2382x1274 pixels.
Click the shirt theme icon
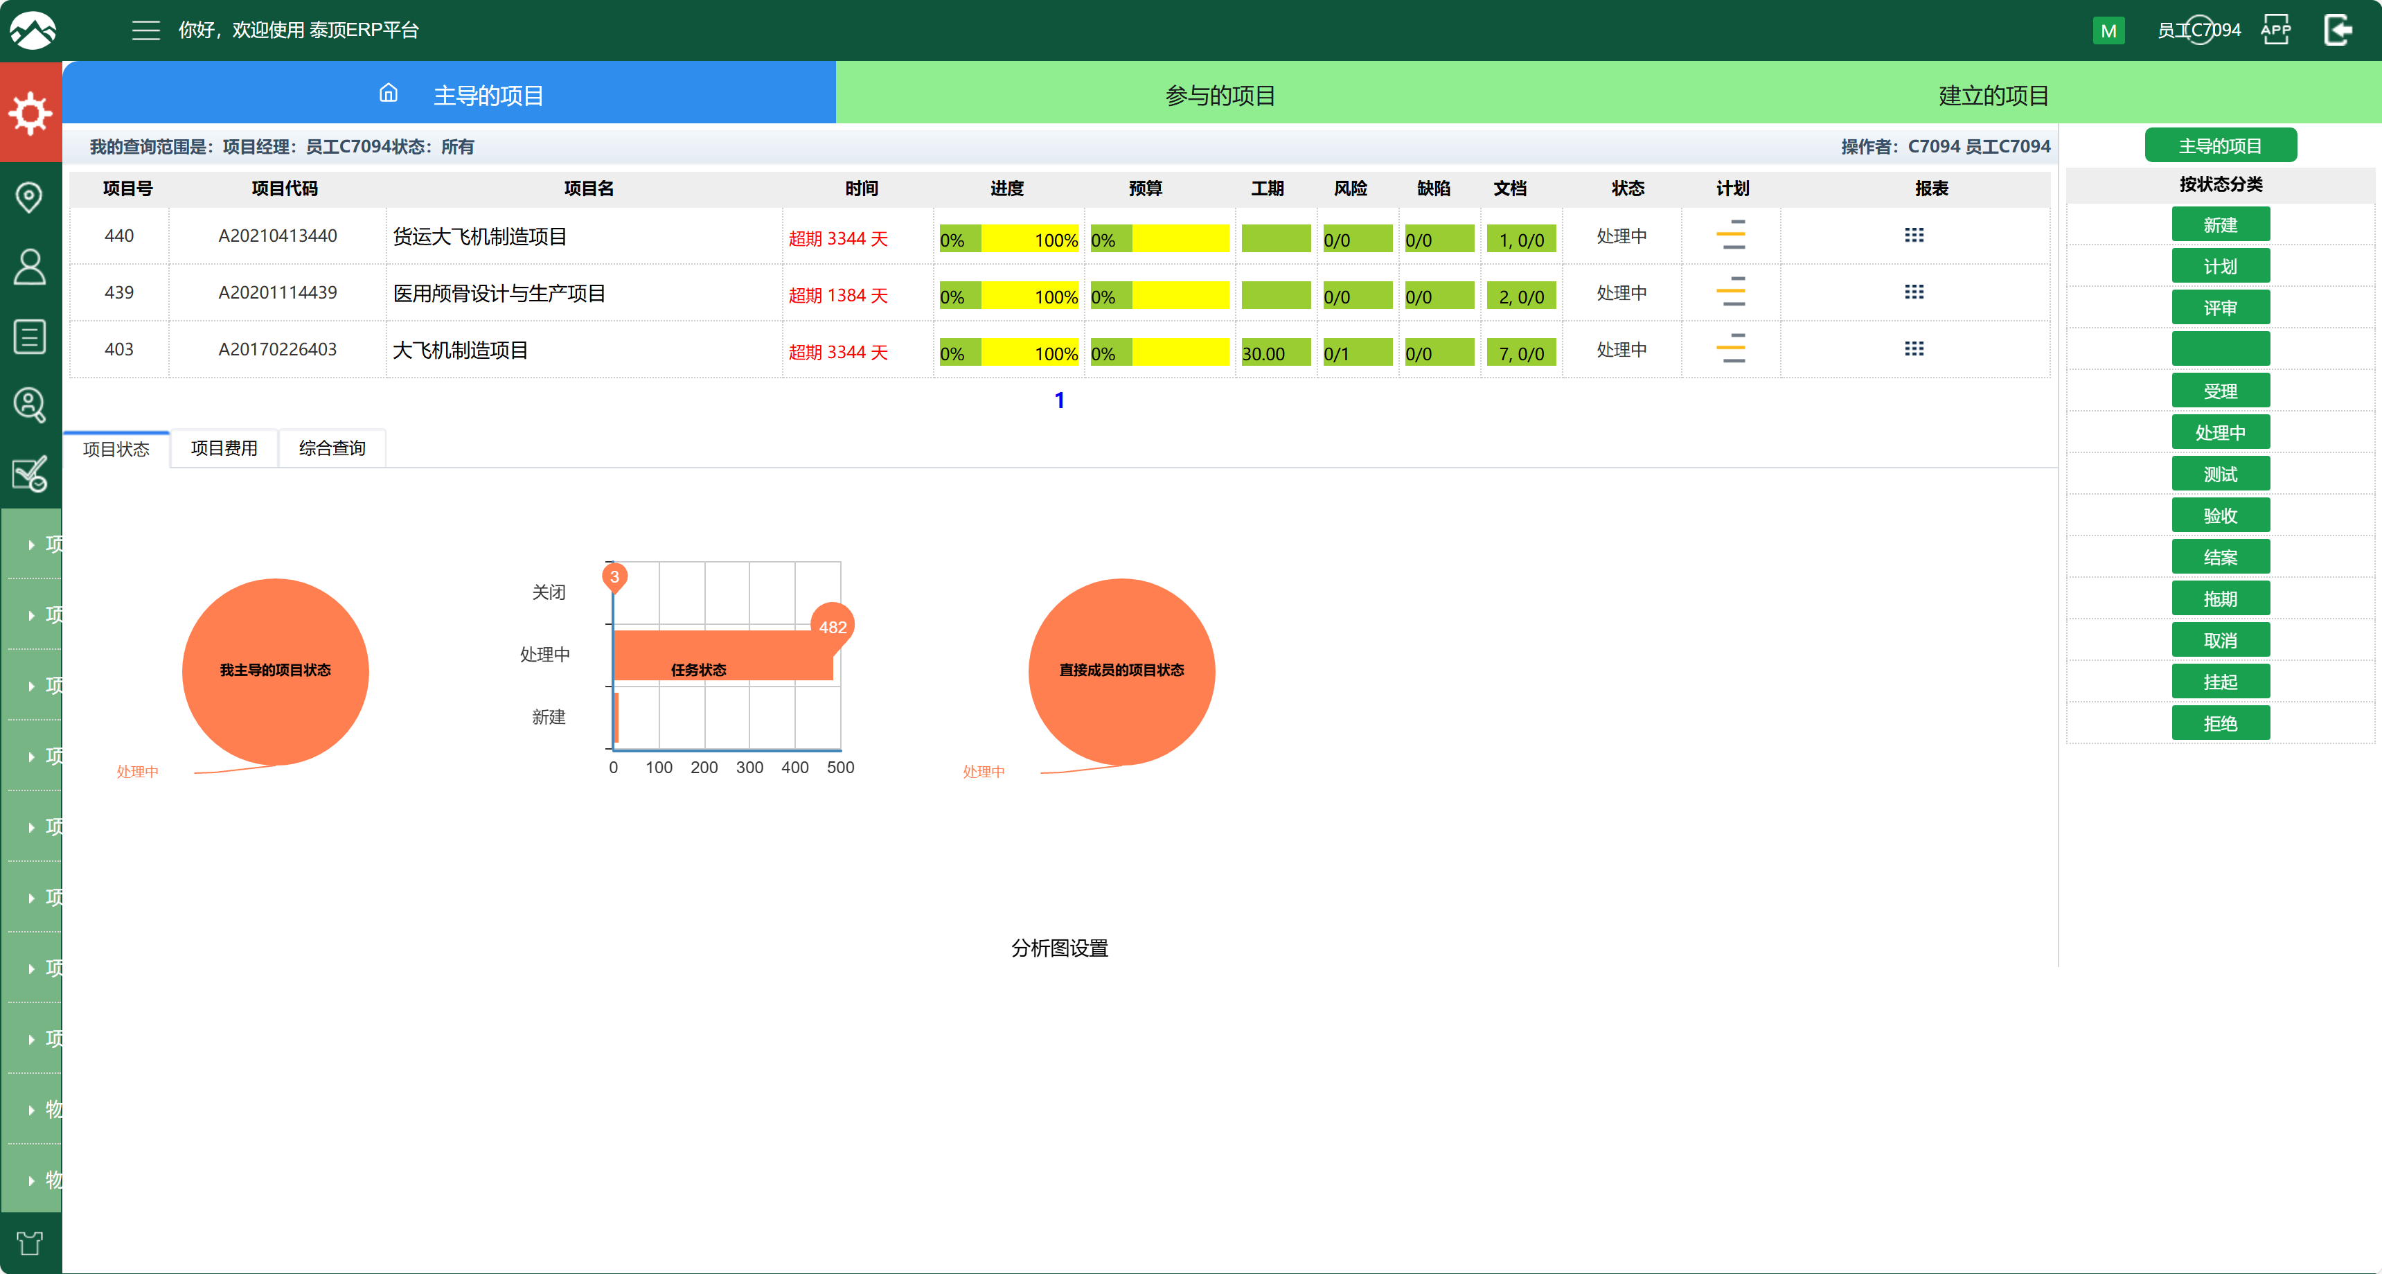(x=30, y=1243)
